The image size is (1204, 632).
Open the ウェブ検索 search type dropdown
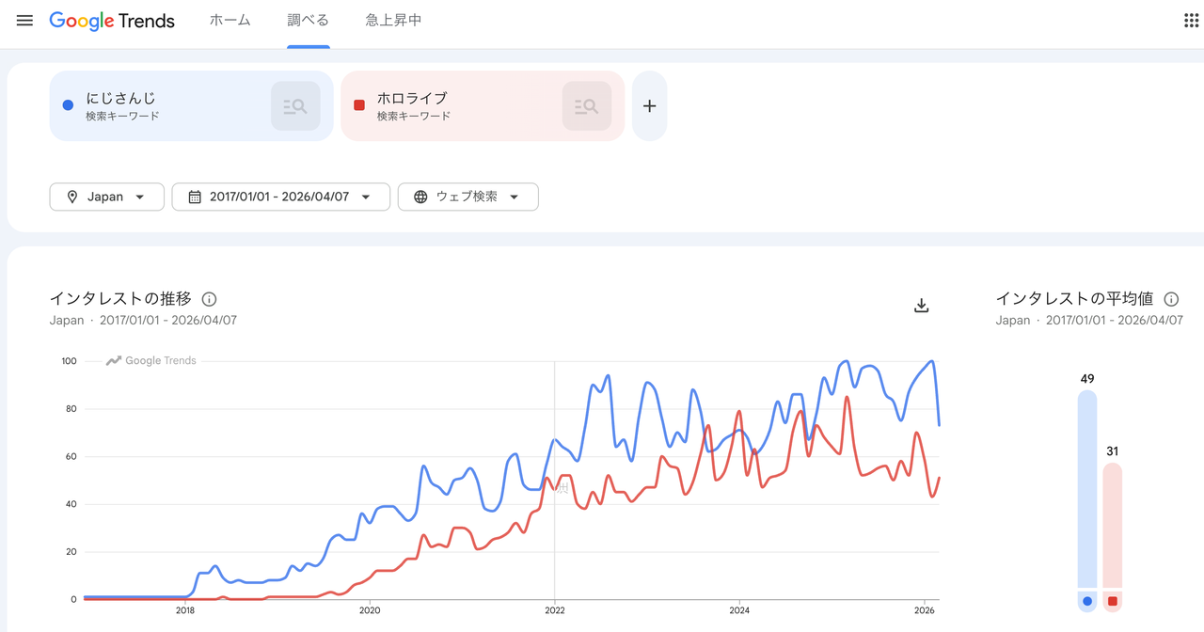[x=467, y=197]
